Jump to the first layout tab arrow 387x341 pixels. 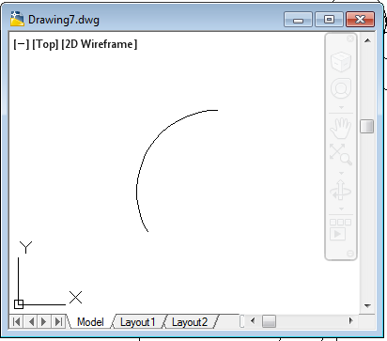tap(17, 321)
